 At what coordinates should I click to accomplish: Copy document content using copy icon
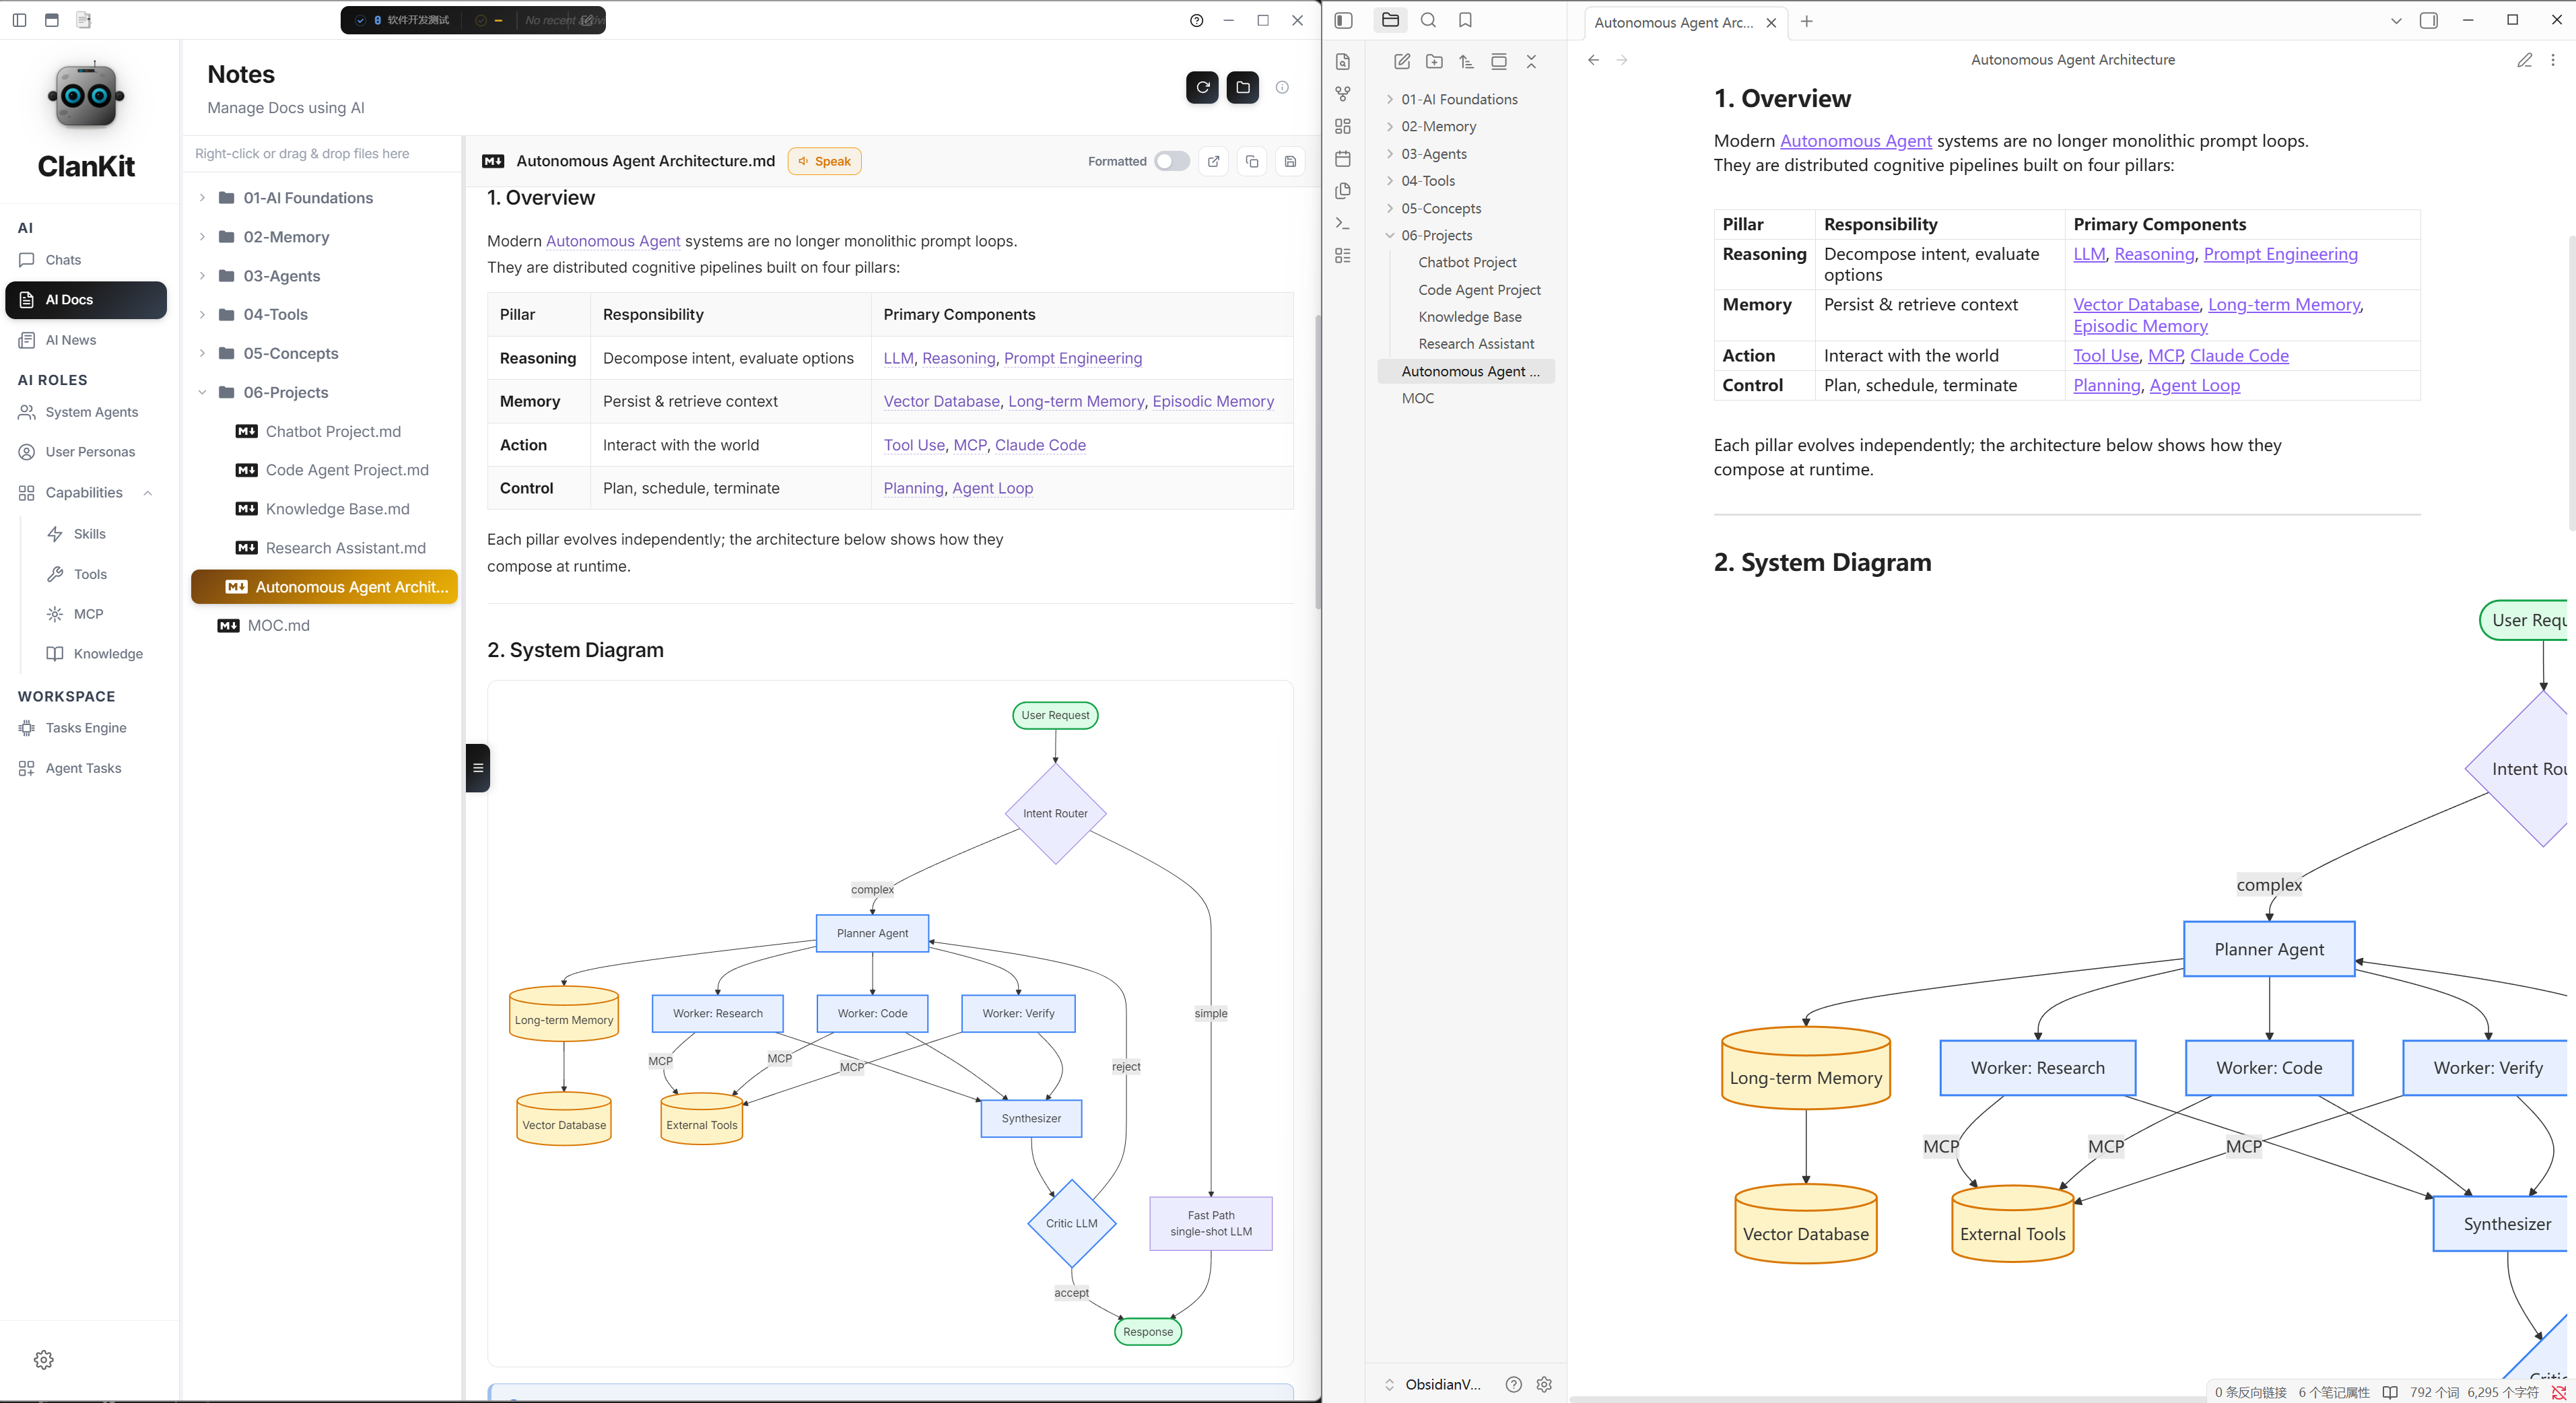tap(1252, 161)
